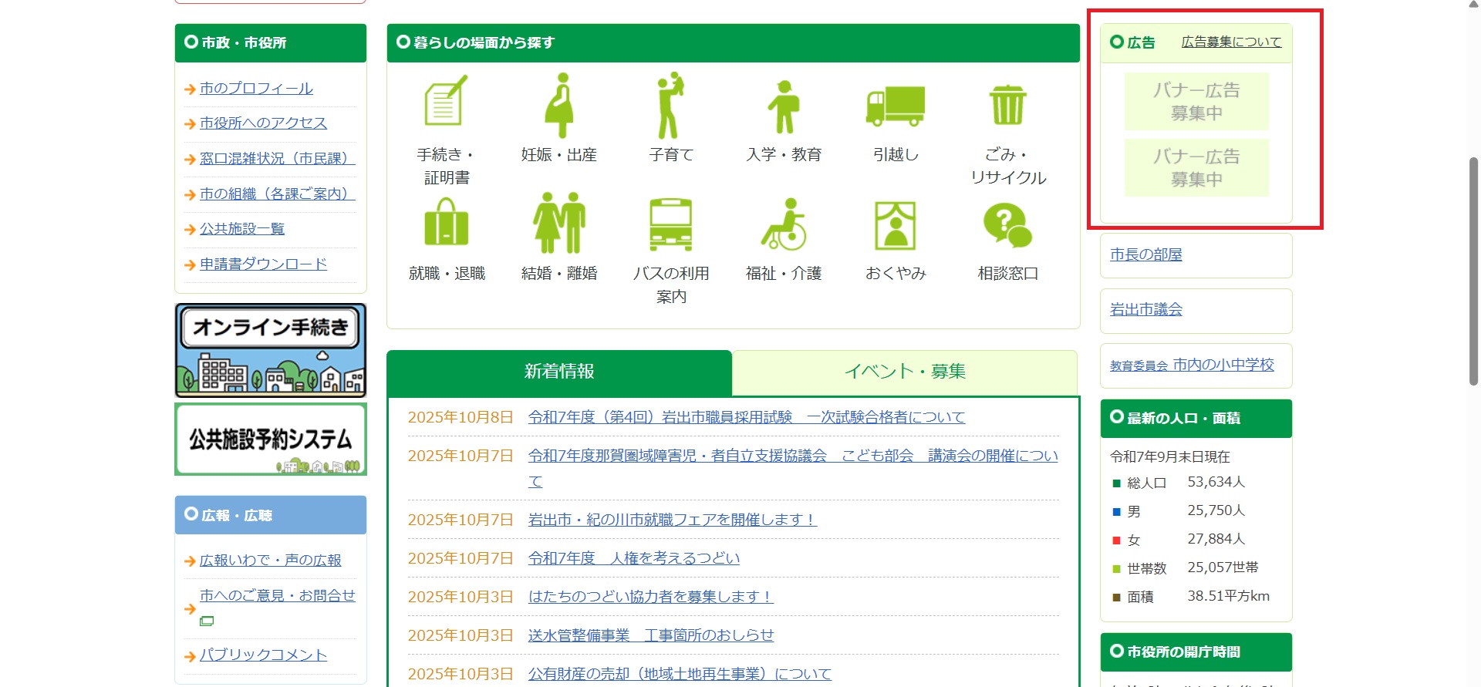
Task: Open the 引越し moving truck icon
Action: [x=895, y=106]
